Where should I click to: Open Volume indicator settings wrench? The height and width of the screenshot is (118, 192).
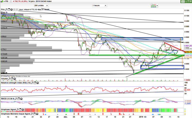pyautogui.click(x=9, y=79)
